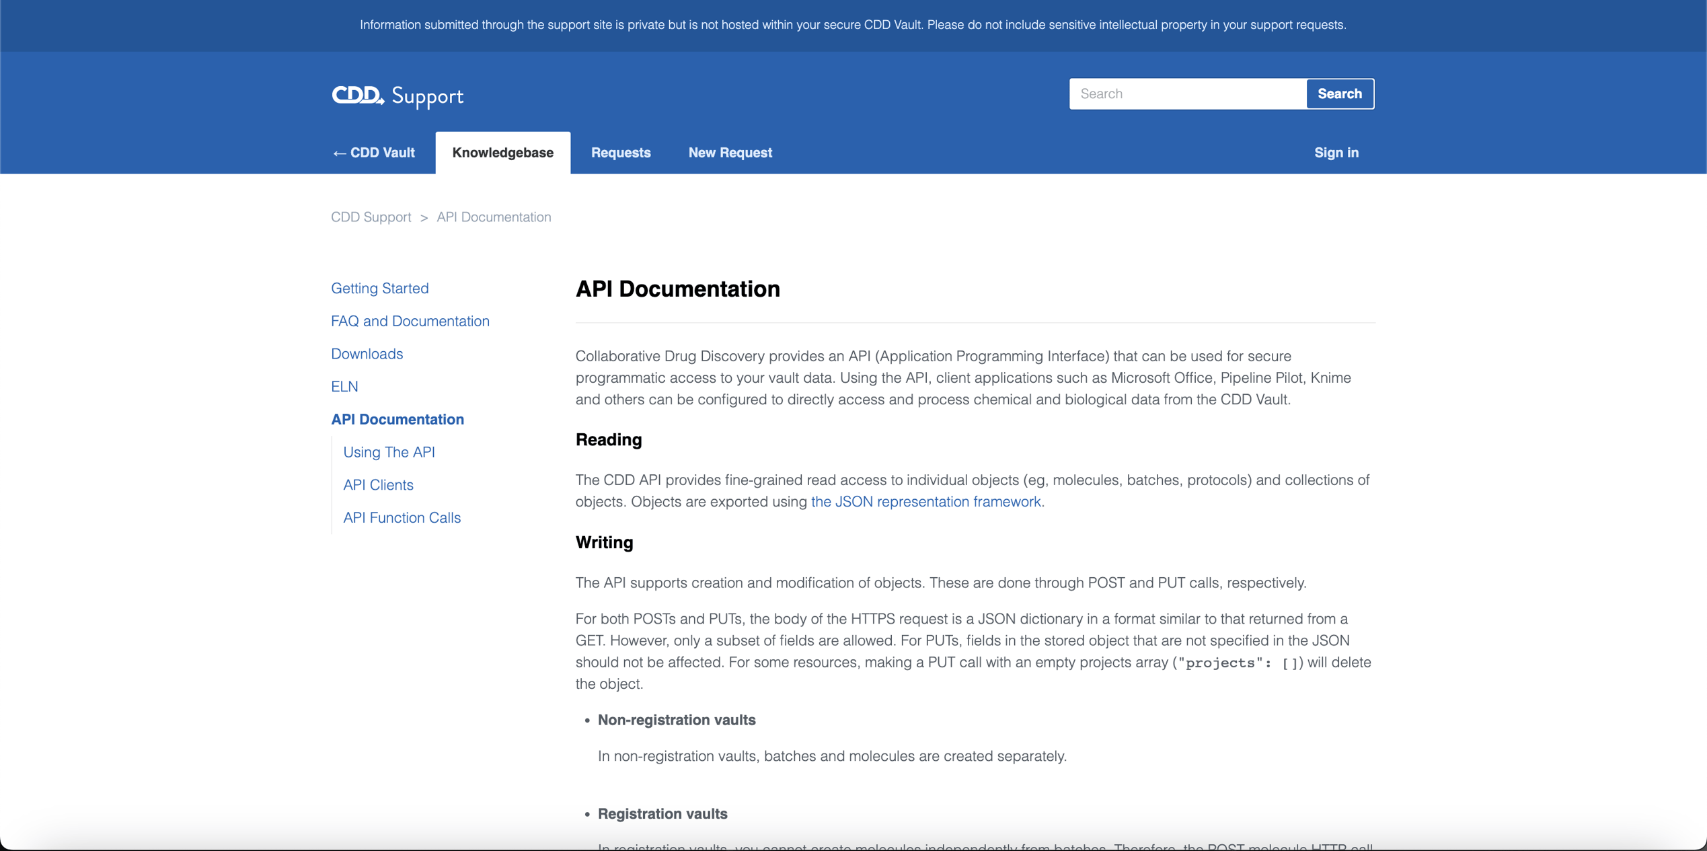1707x851 pixels.
Task: Open the CDD Support breadcrumb link
Action: point(371,217)
